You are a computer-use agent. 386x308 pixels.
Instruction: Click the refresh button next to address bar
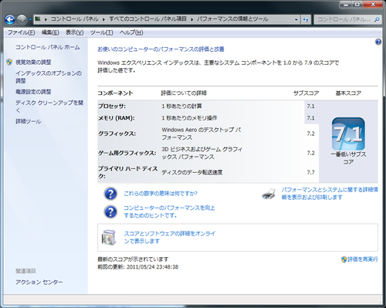point(306,19)
